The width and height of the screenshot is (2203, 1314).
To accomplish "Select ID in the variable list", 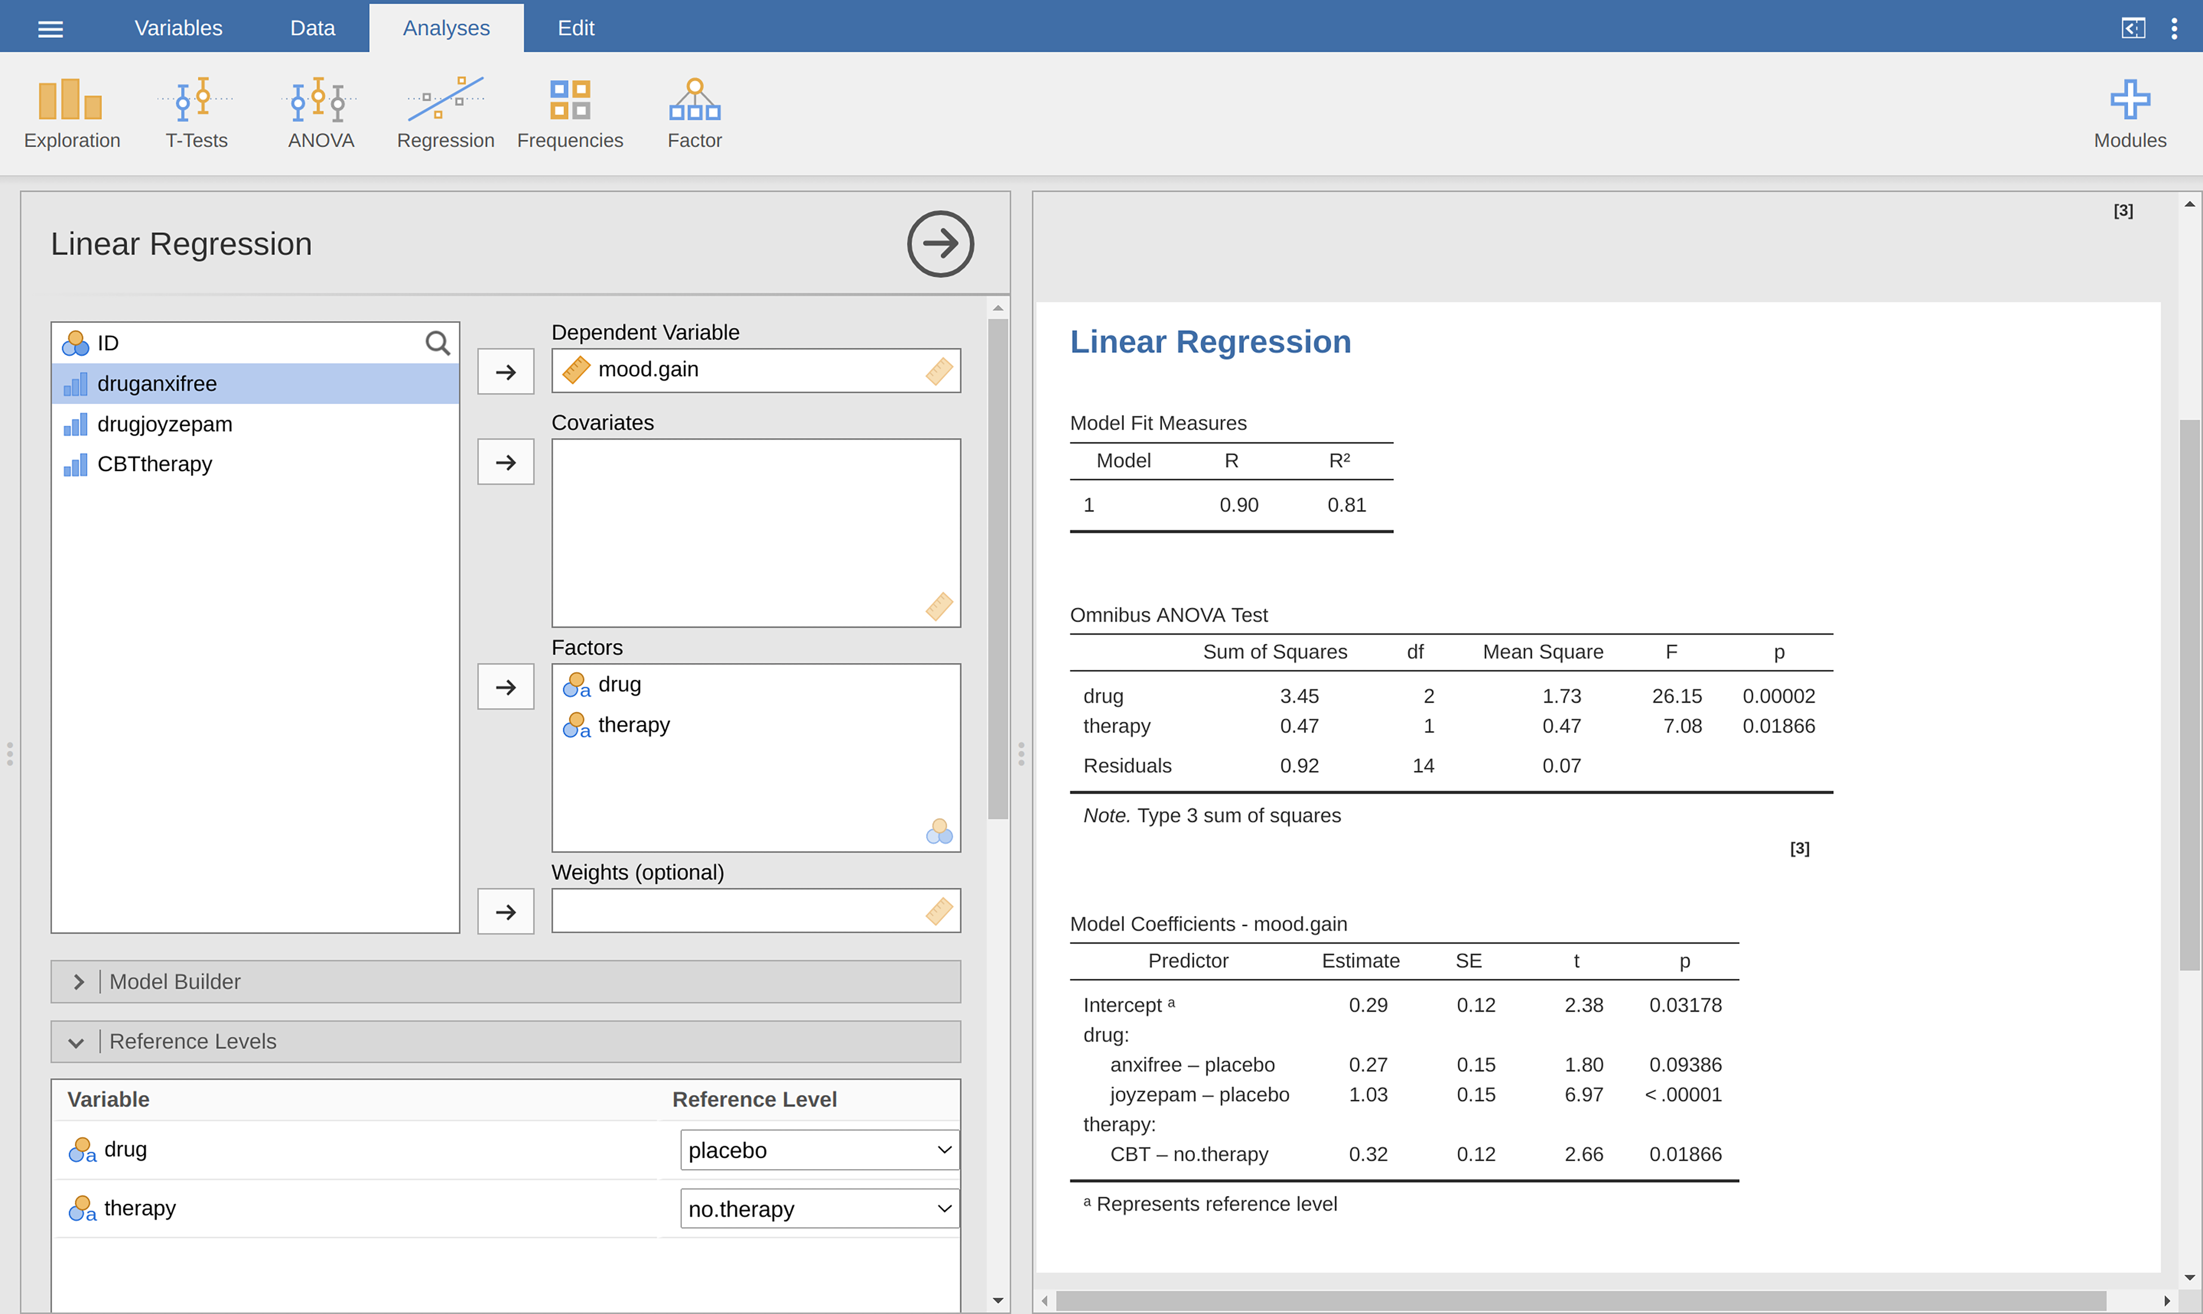I will [x=255, y=343].
